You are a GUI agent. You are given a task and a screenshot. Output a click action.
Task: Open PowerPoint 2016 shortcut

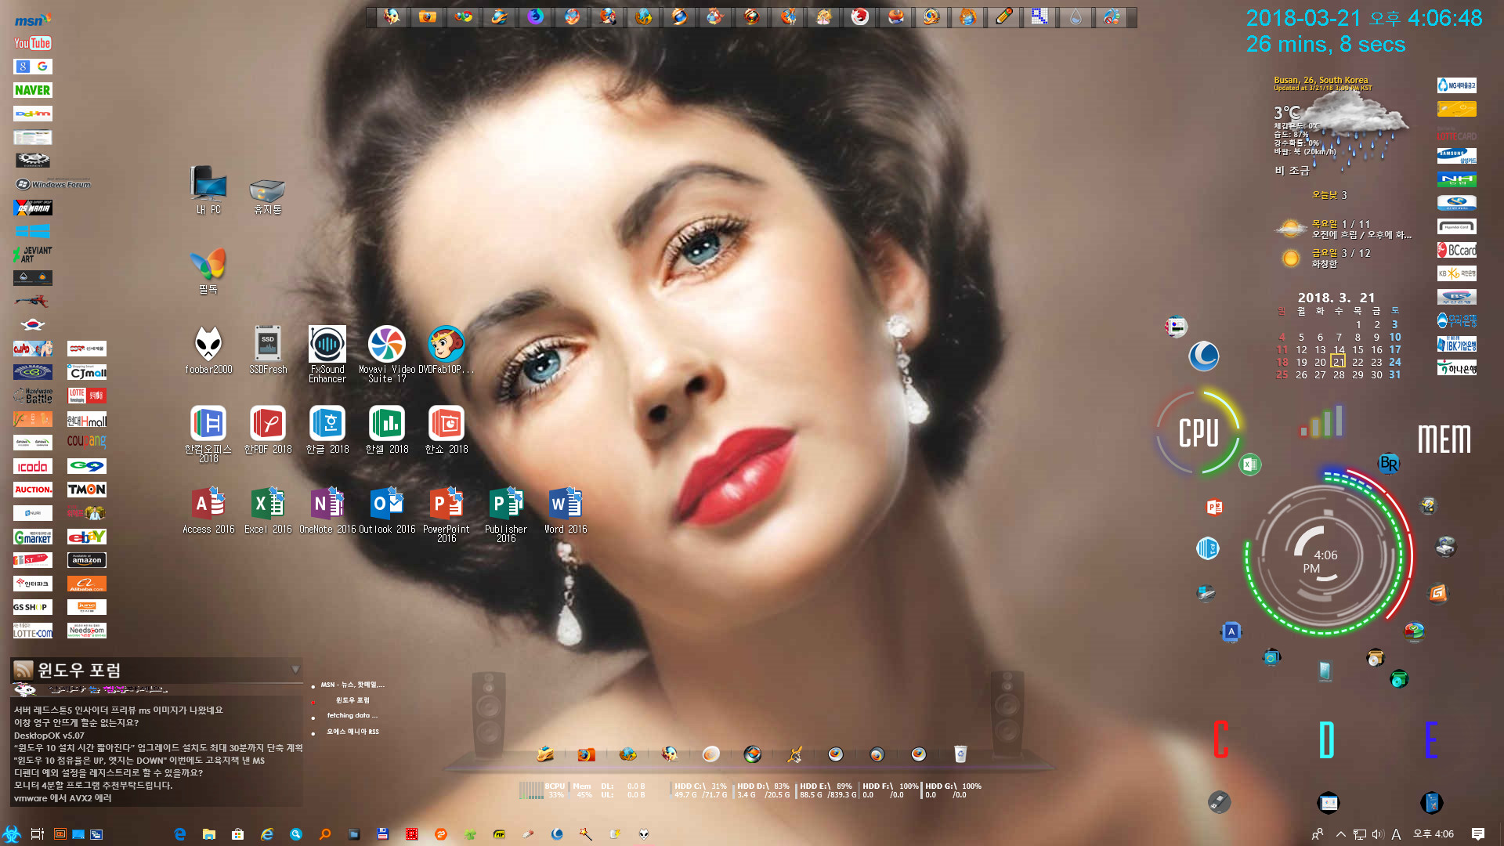446,515
